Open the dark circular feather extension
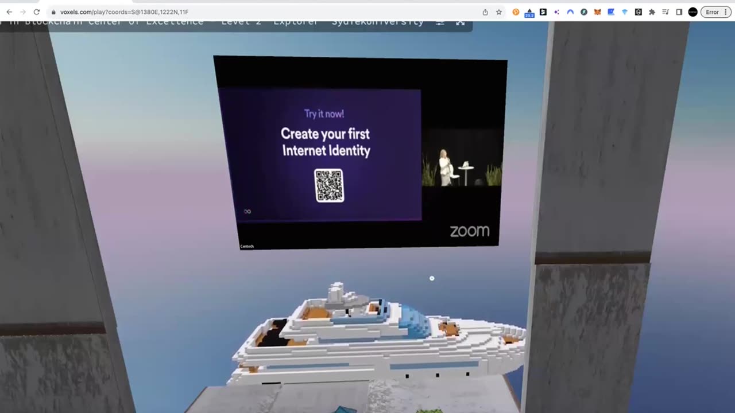This screenshot has width=735, height=413. tap(584, 12)
